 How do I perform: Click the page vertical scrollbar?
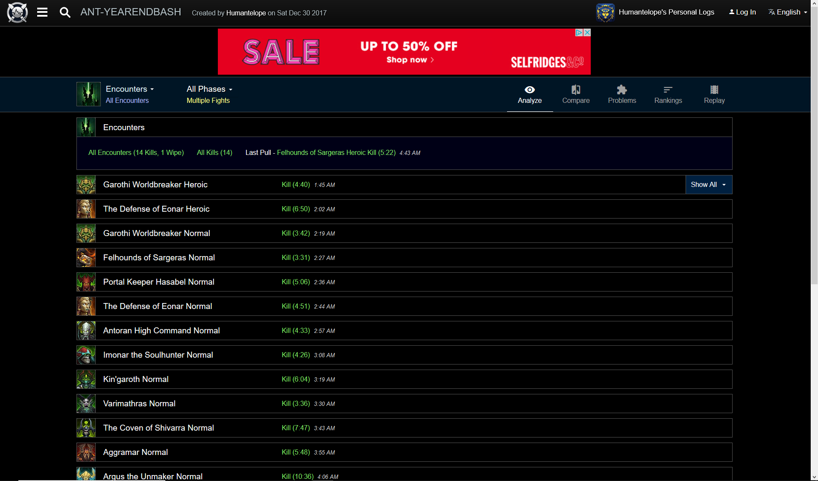[x=814, y=171]
